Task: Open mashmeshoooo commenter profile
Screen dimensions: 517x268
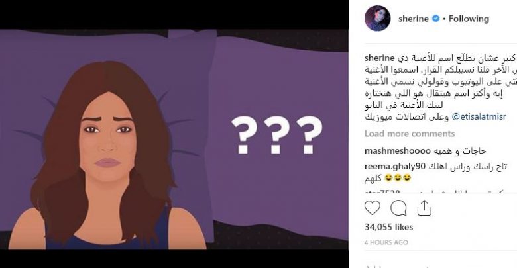Action: 398,151
